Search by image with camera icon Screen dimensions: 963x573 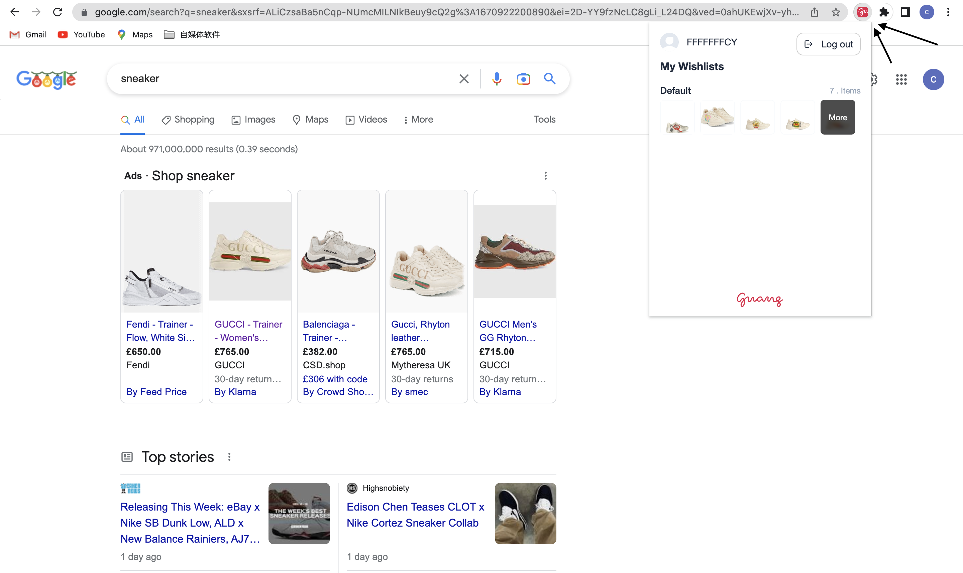click(523, 79)
